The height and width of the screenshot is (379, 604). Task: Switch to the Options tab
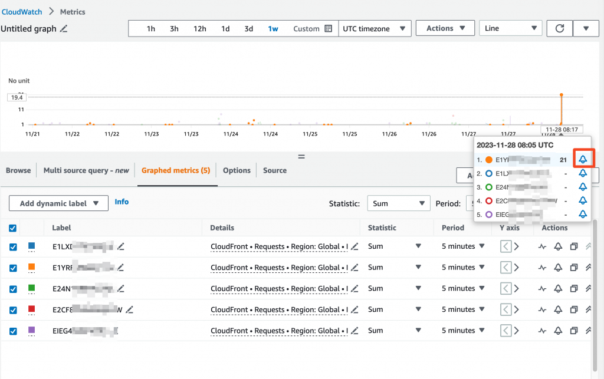click(237, 170)
